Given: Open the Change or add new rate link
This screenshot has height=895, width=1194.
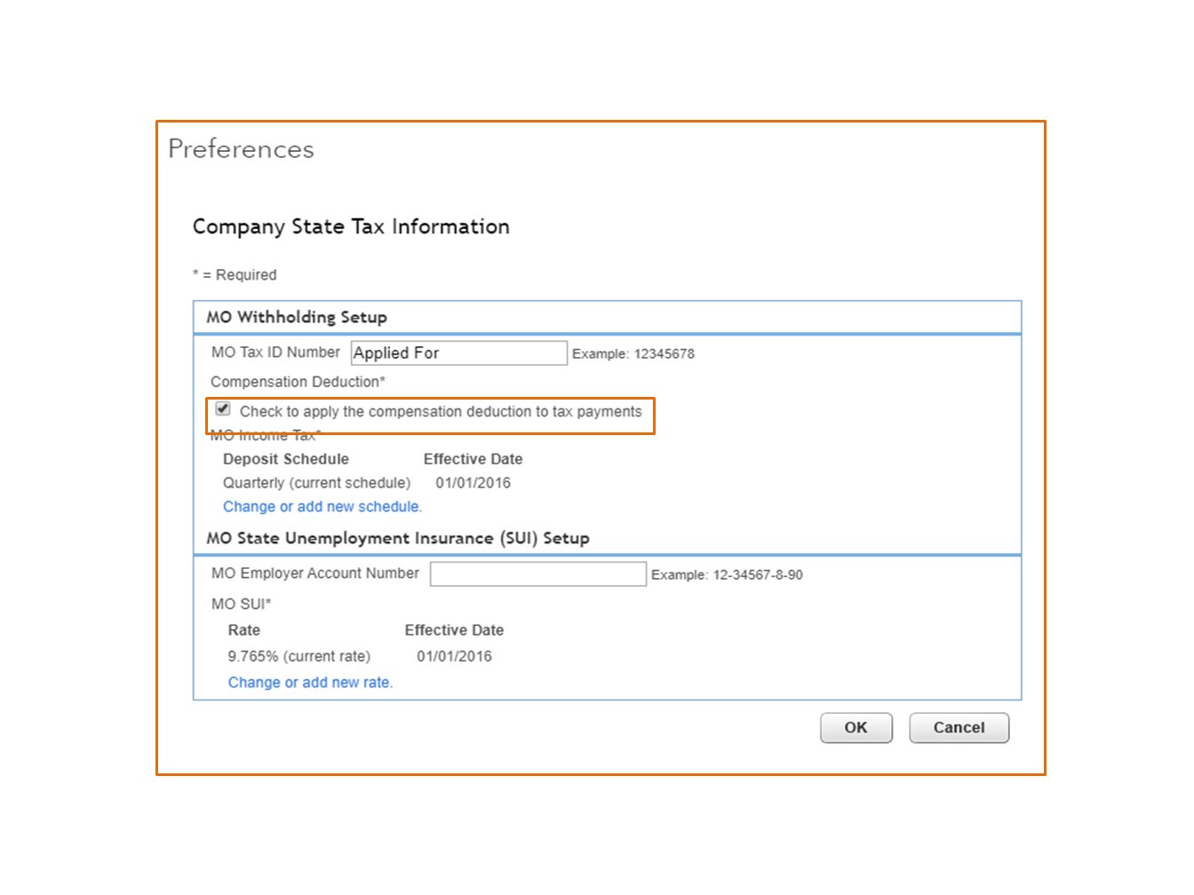Looking at the screenshot, I should (310, 683).
